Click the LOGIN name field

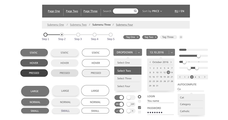[x=161, y=101]
